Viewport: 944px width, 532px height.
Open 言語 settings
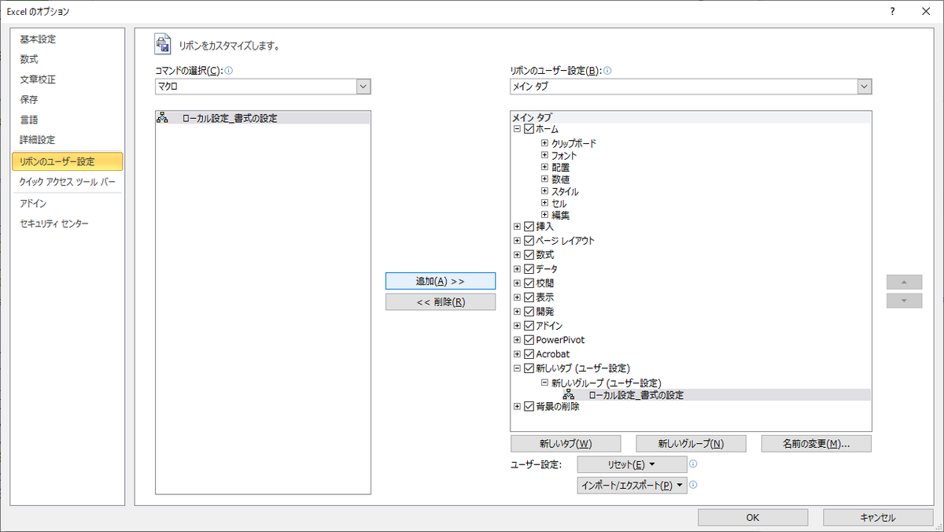[67, 120]
